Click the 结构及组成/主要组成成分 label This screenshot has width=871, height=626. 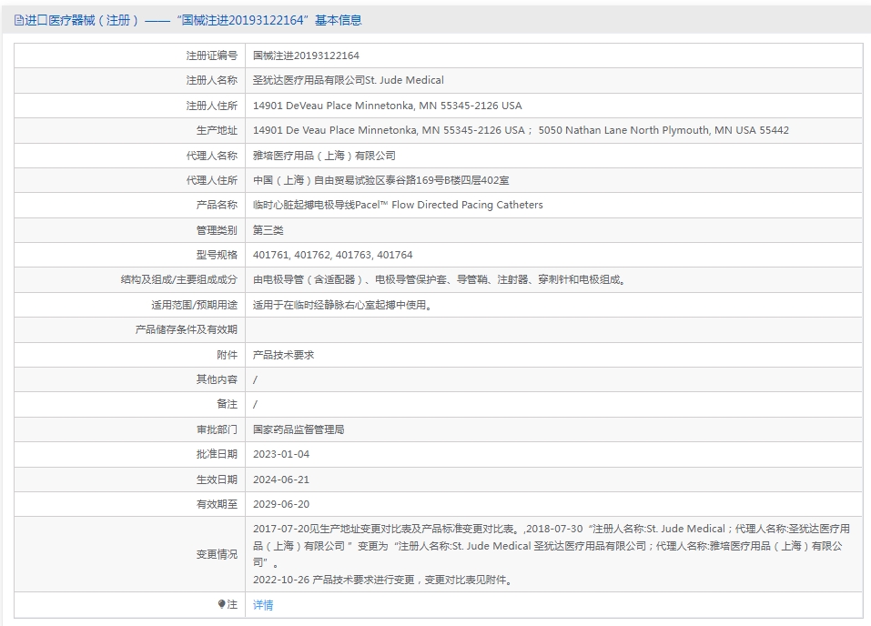pos(179,279)
